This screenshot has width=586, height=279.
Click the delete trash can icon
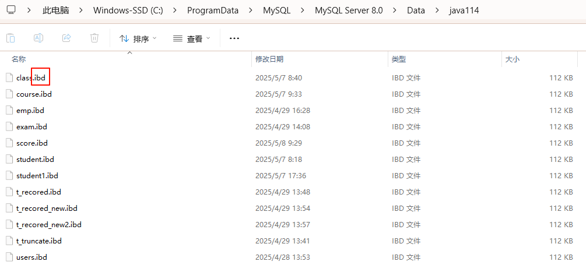point(94,38)
